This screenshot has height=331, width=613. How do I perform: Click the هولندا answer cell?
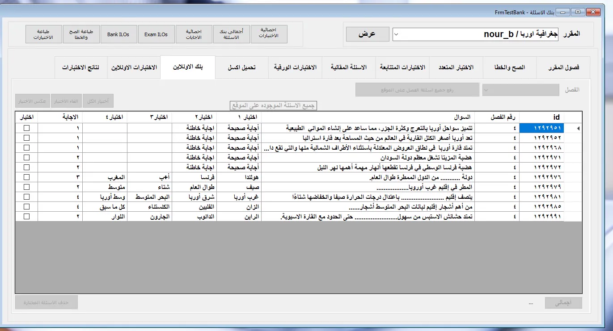(x=239, y=177)
